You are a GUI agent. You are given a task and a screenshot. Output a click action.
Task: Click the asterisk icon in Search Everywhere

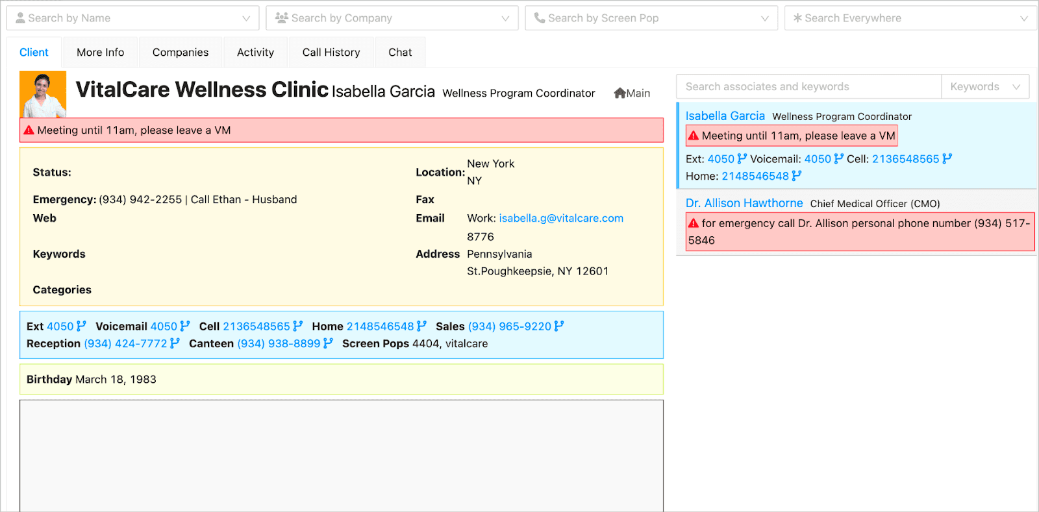tap(797, 18)
